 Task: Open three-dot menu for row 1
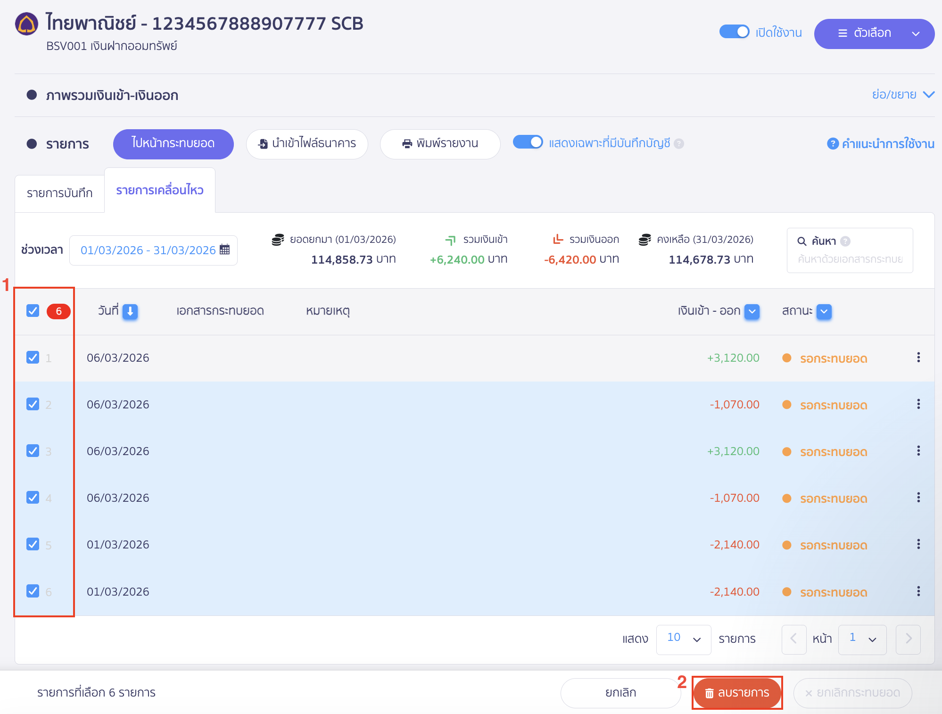pyautogui.click(x=918, y=357)
